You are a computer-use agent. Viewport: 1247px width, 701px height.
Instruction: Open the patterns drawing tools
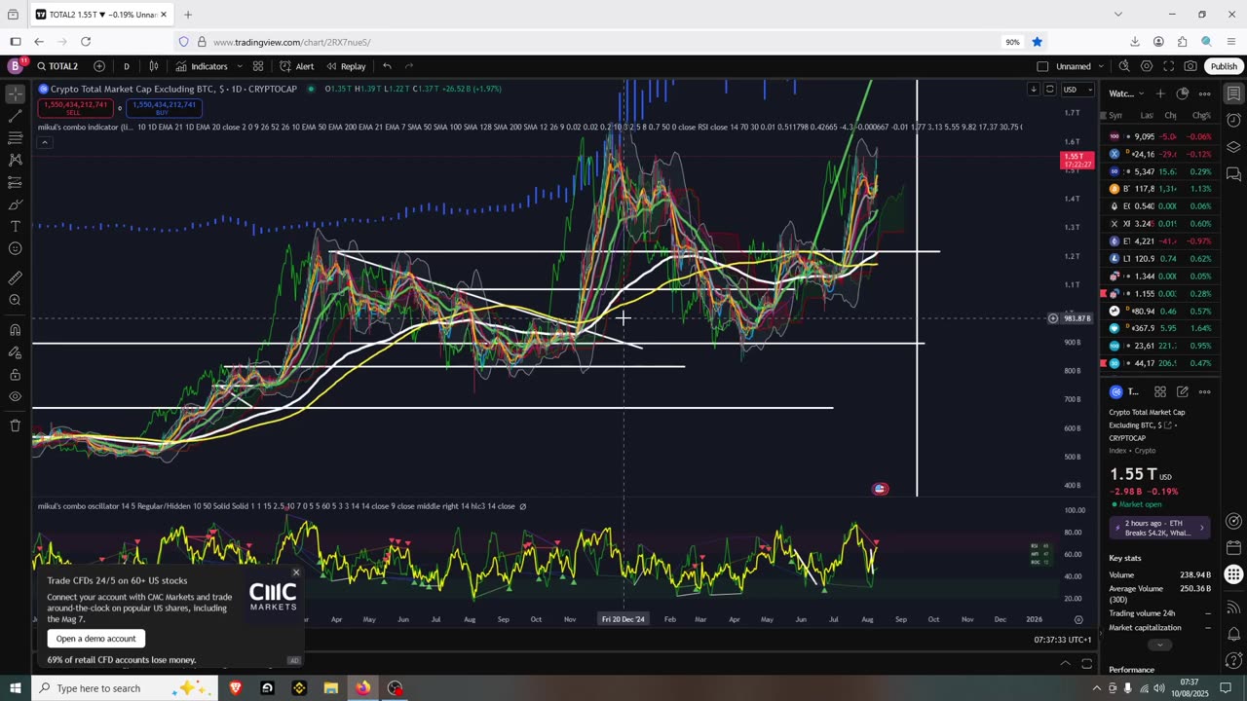(x=15, y=160)
